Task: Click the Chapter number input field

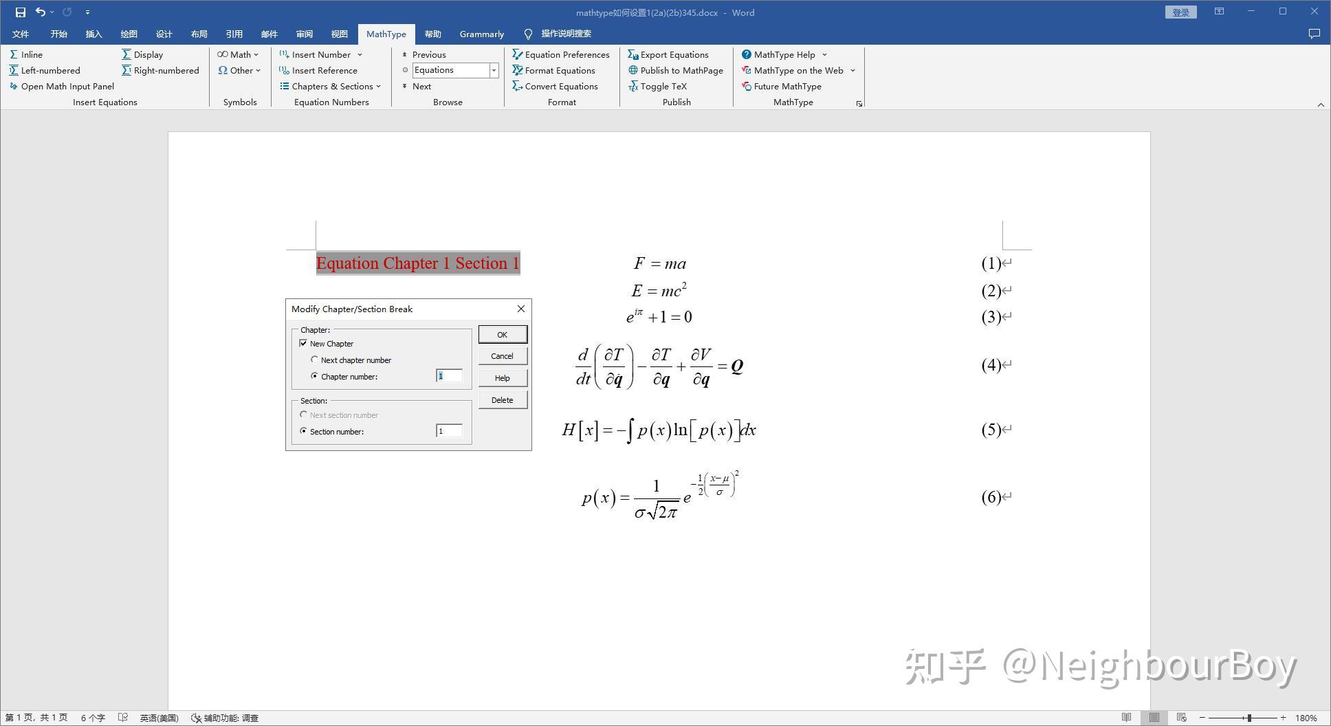Action: [x=448, y=376]
